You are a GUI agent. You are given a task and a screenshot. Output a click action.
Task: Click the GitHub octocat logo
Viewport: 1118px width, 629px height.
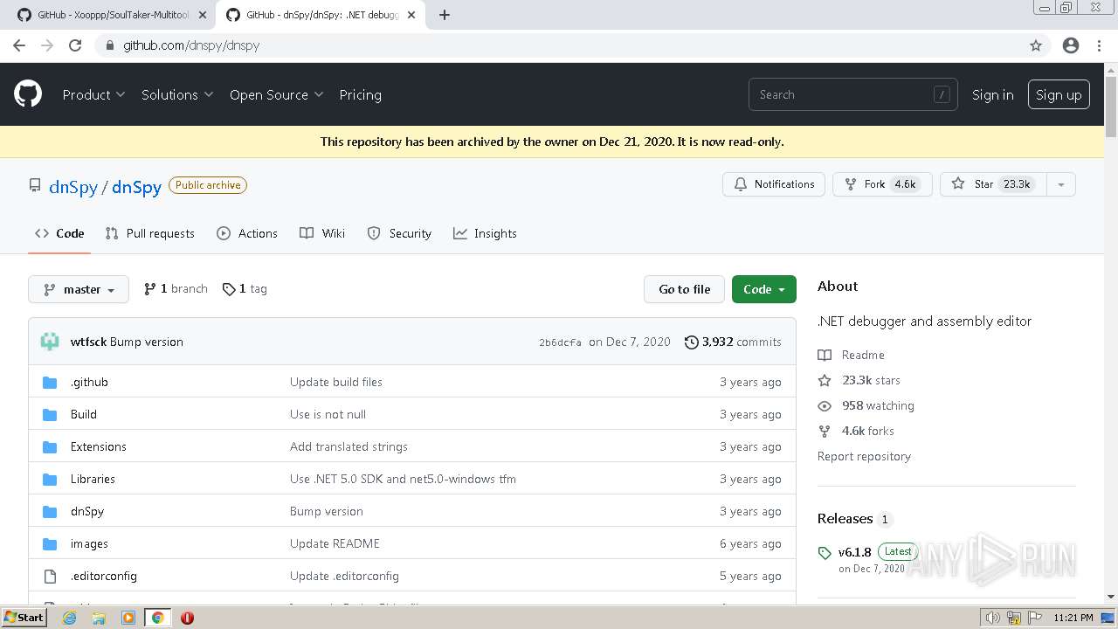pyautogui.click(x=28, y=94)
